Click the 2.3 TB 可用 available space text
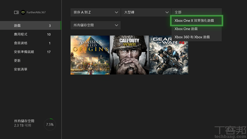 pyautogui.click(x=23, y=126)
